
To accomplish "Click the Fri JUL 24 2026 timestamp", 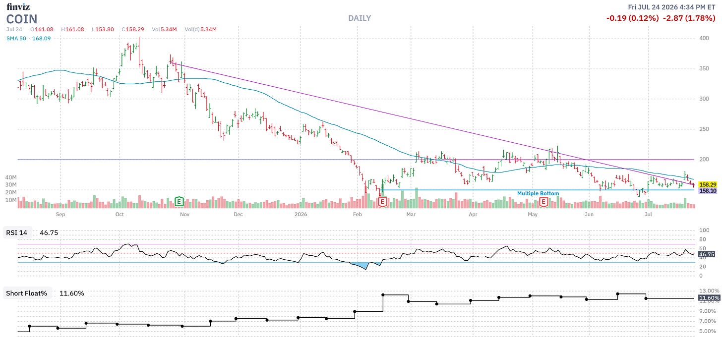I will [x=671, y=7].
